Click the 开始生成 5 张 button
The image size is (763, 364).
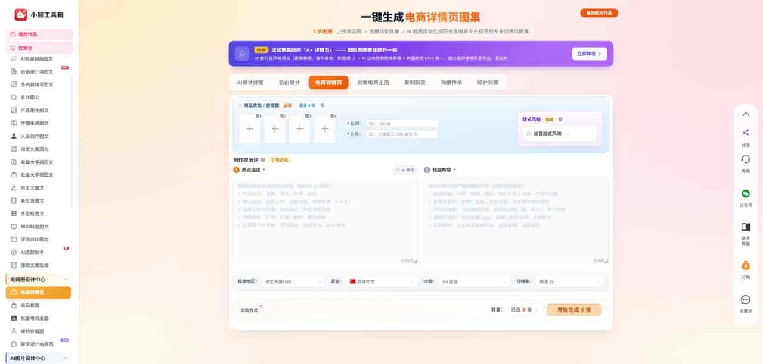tap(574, 310)
